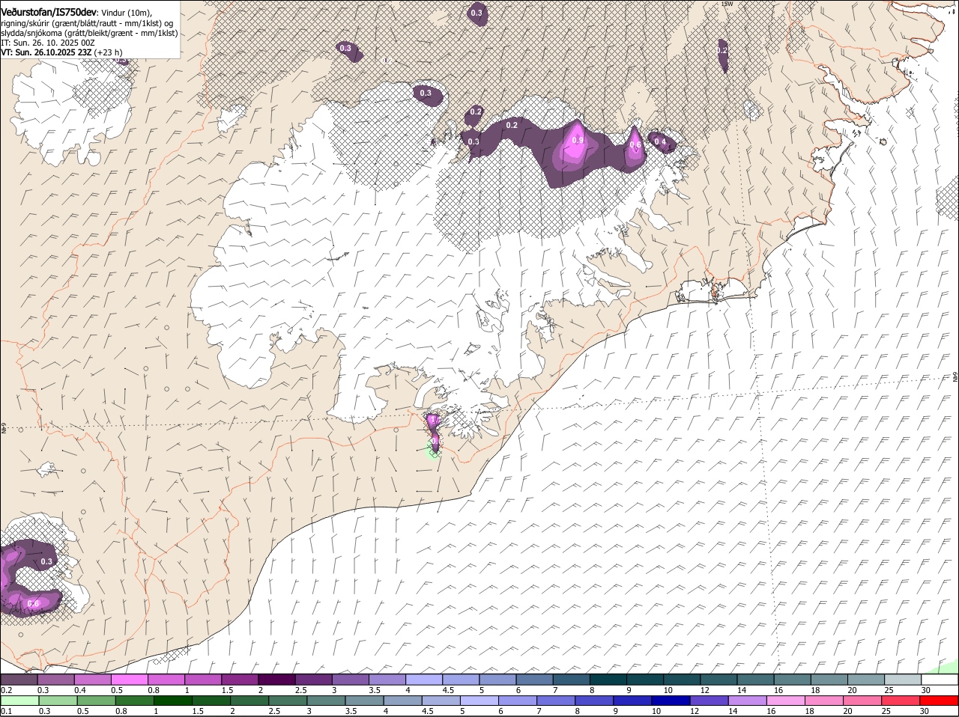Image resolution: width=959 pixels, height=717 pixels.
Task: Pick the white 30 swatch in snow scale
Action: [x=941, y=680]
